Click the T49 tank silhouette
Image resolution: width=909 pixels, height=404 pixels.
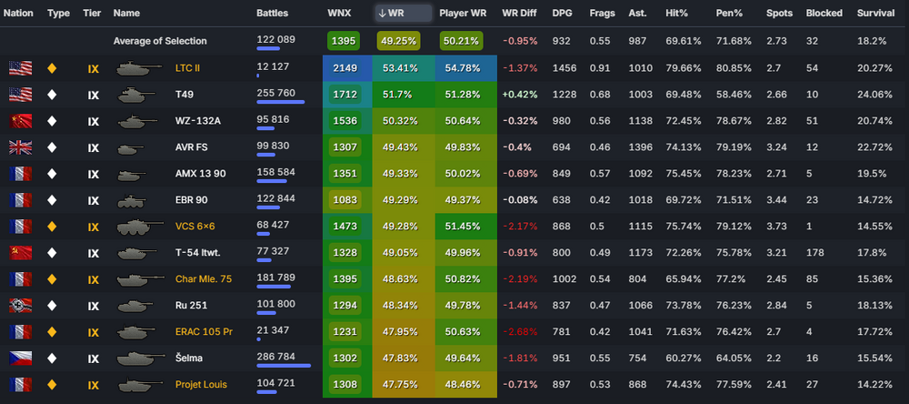coord(137,95)
